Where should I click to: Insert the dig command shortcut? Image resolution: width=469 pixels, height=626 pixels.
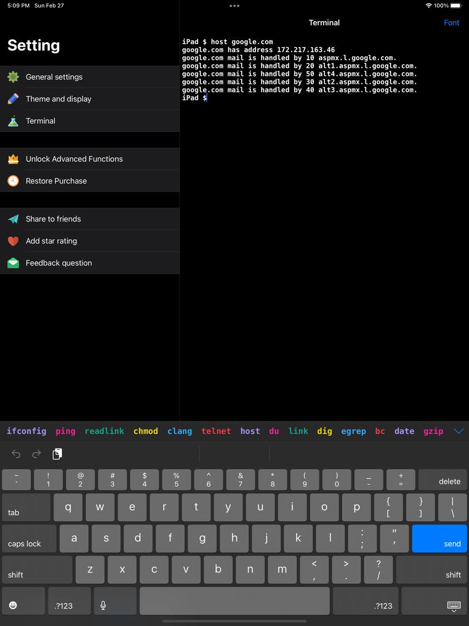pyautogui.click(x=325, y=431)
